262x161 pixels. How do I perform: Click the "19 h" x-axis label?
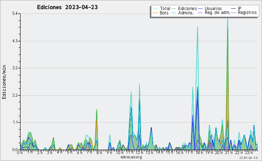pyautogui.click(x=209, y=153)
